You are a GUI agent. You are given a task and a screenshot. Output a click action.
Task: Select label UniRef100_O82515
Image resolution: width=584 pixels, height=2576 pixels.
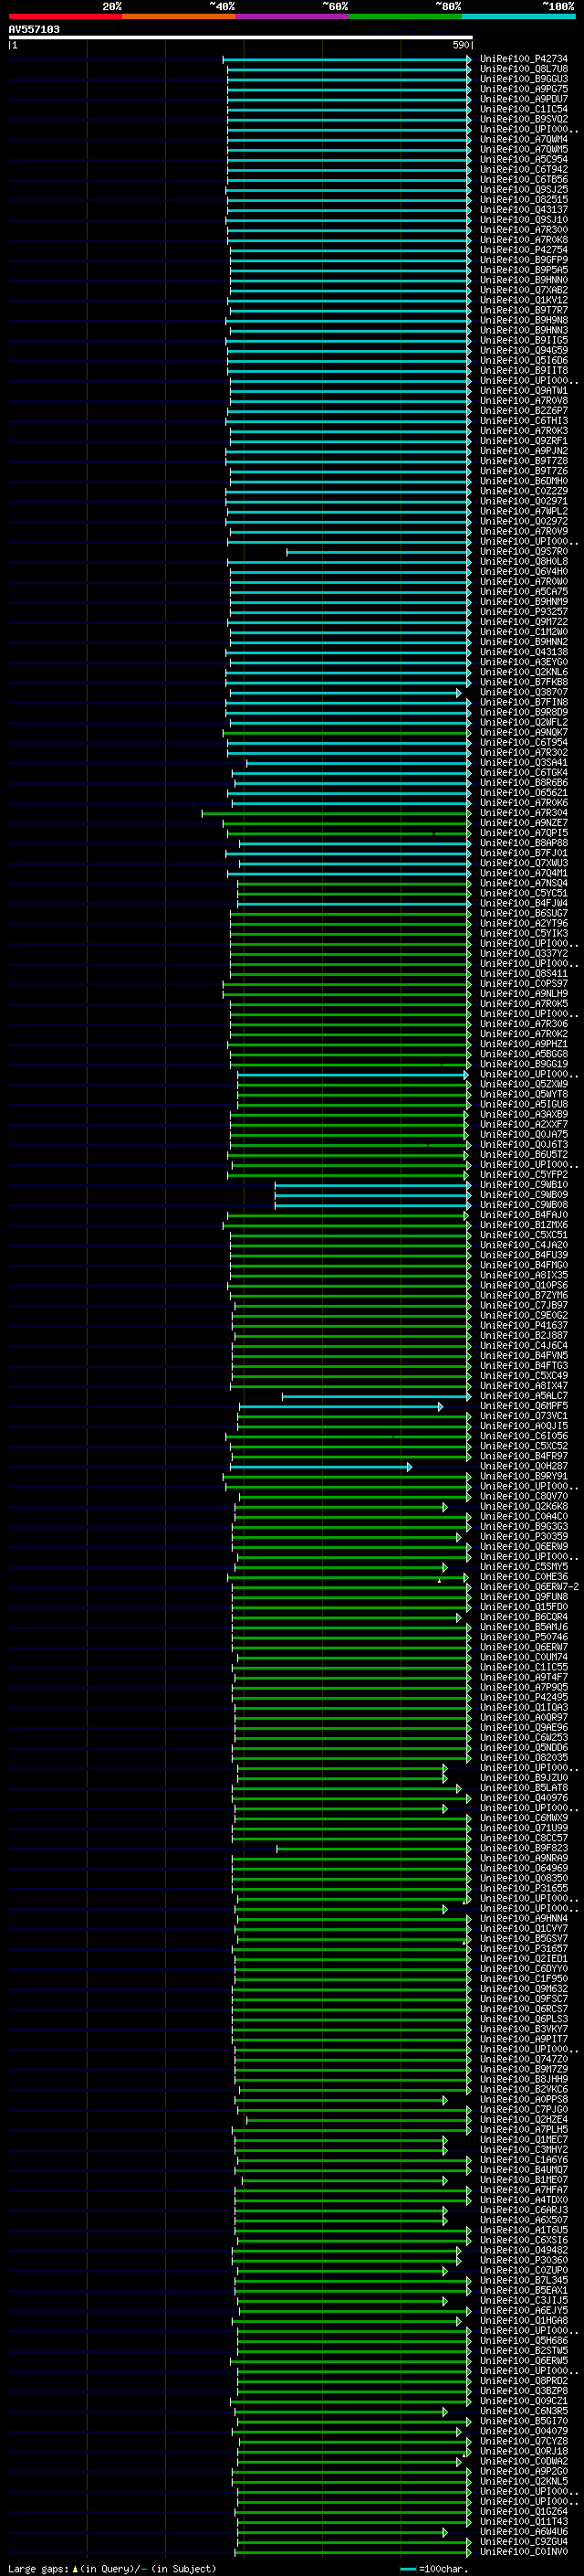click(x=523, y=199)
